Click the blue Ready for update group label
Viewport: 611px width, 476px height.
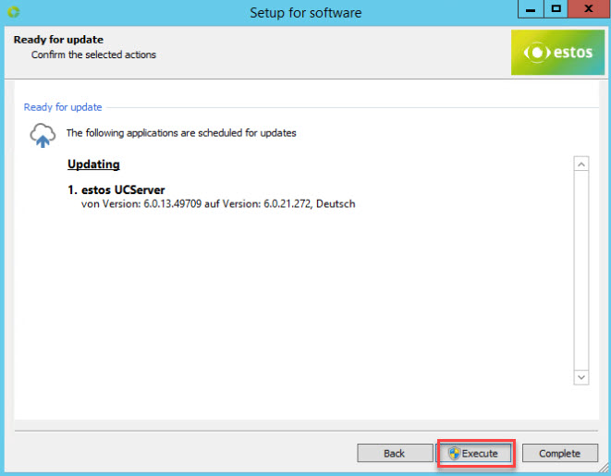click(x=63, y=107)
